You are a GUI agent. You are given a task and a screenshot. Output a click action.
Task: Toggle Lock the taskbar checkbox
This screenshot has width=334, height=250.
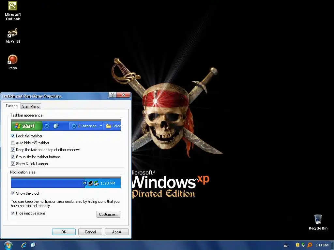coord(13,136)
